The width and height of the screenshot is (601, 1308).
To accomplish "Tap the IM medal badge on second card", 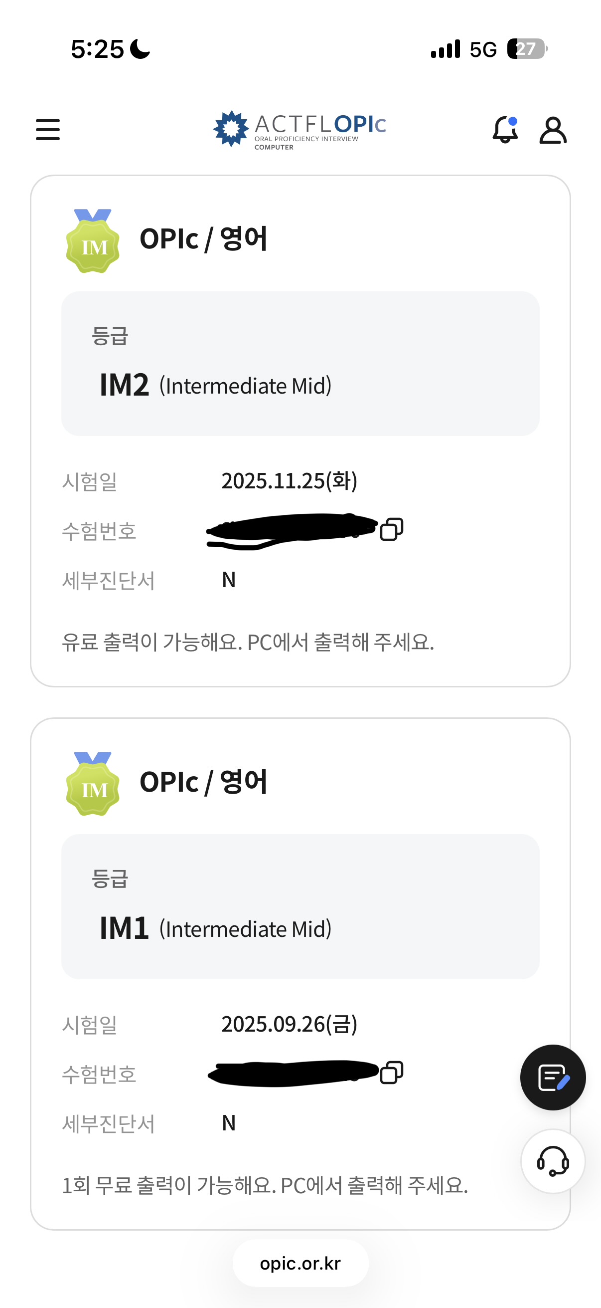I will [93, 784].
